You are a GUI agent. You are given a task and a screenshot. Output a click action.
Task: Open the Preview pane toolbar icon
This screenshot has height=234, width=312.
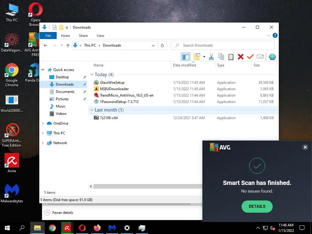[x=186, y=57]
